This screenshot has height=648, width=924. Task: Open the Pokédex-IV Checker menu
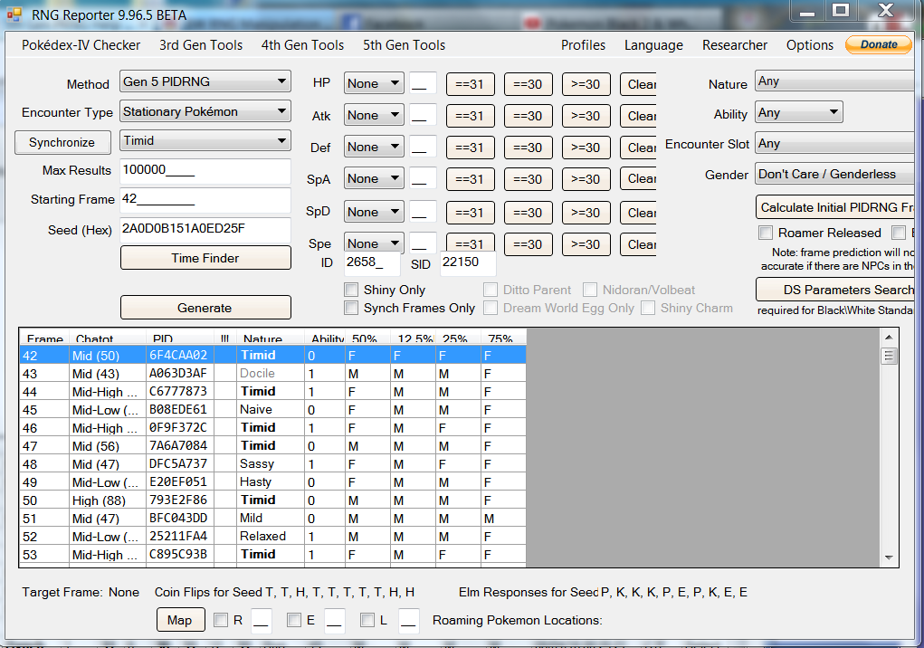tap(81, 45)
